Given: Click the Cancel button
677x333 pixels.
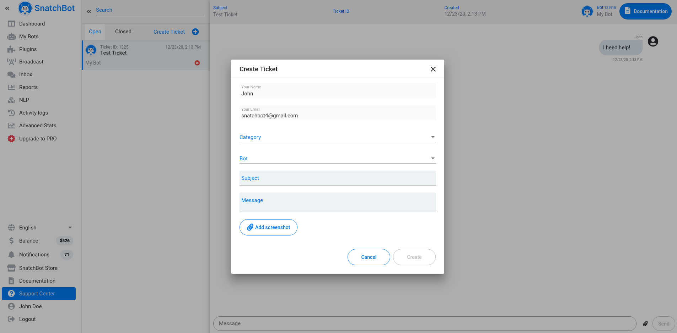Looking at the screenshot, I should [x=369, y=257].
